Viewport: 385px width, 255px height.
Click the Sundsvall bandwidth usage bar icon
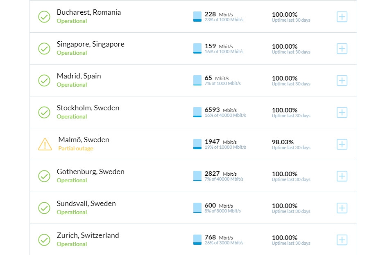point(197,208)
